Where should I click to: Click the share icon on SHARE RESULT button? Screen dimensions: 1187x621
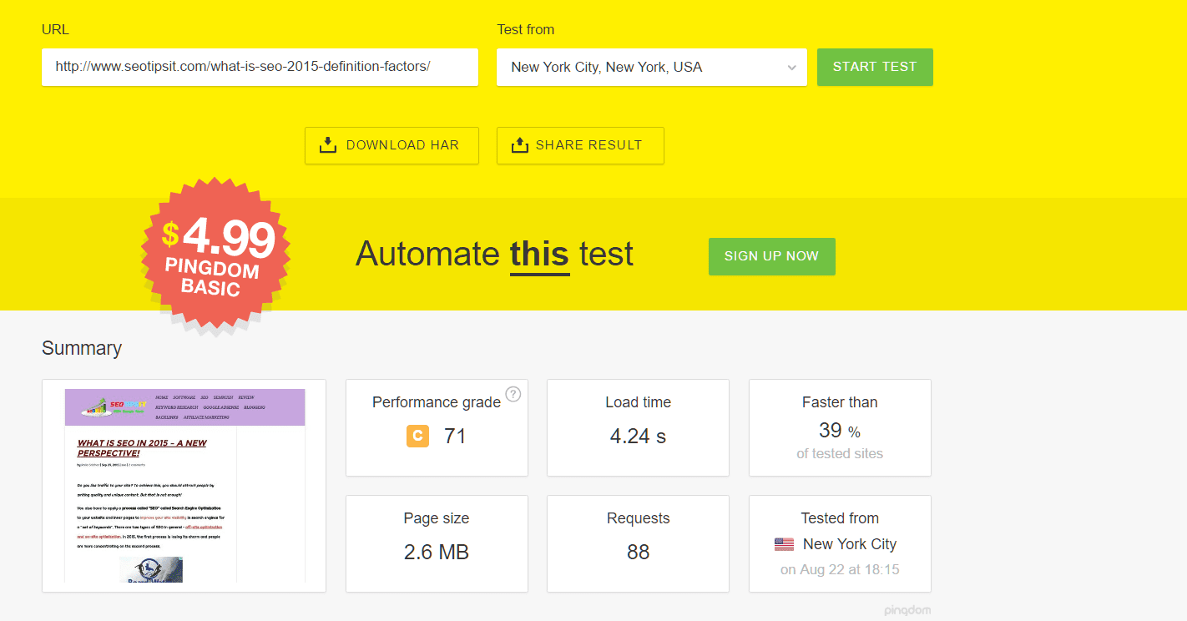[x=520, y=144]
